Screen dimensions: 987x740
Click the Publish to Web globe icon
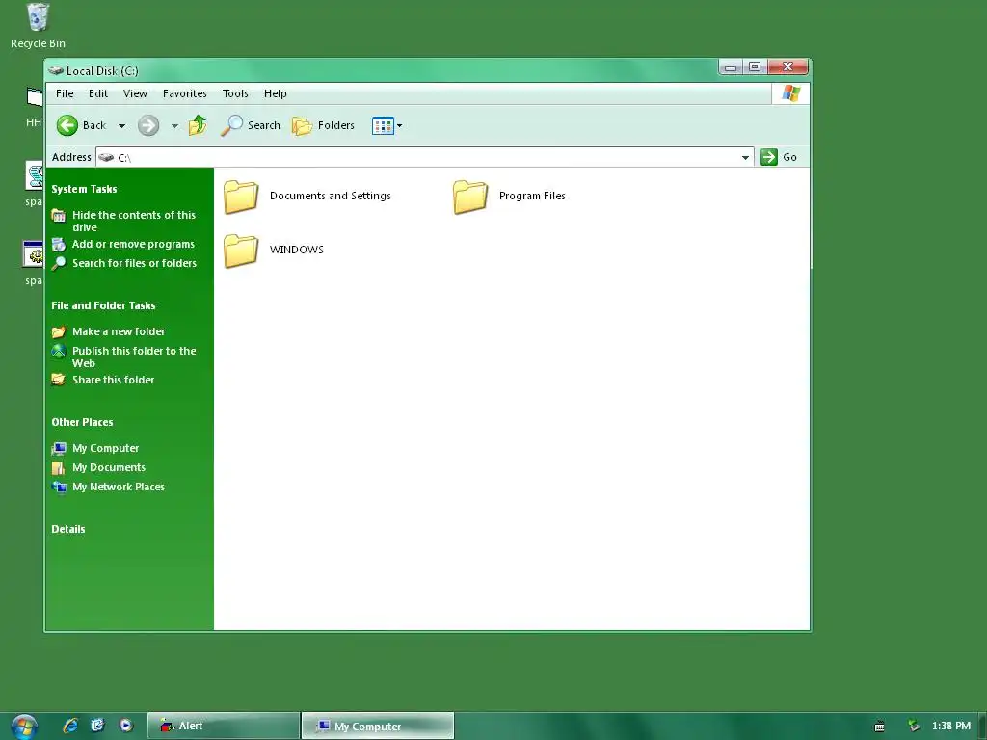click(59, 351)
